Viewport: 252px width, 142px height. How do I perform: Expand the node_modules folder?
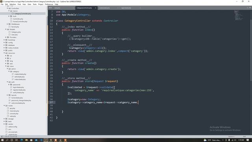[4, 48]
